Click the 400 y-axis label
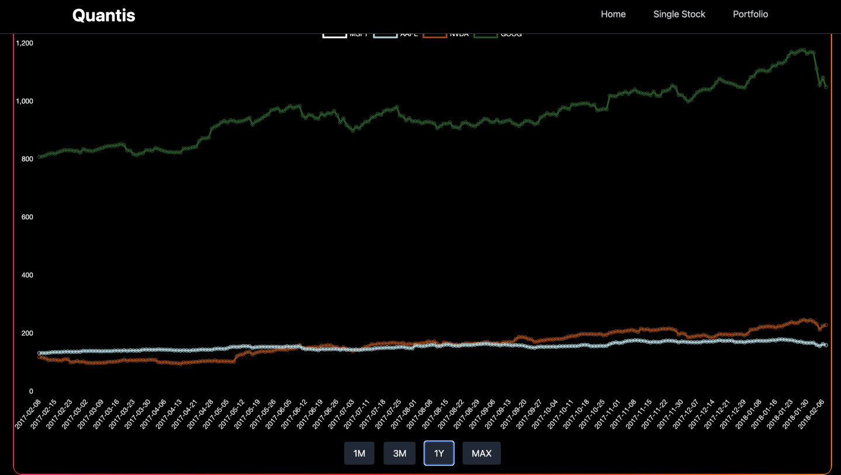Image resolution: width=841 pixels, height=475 pixels. [x=27, y=275]
